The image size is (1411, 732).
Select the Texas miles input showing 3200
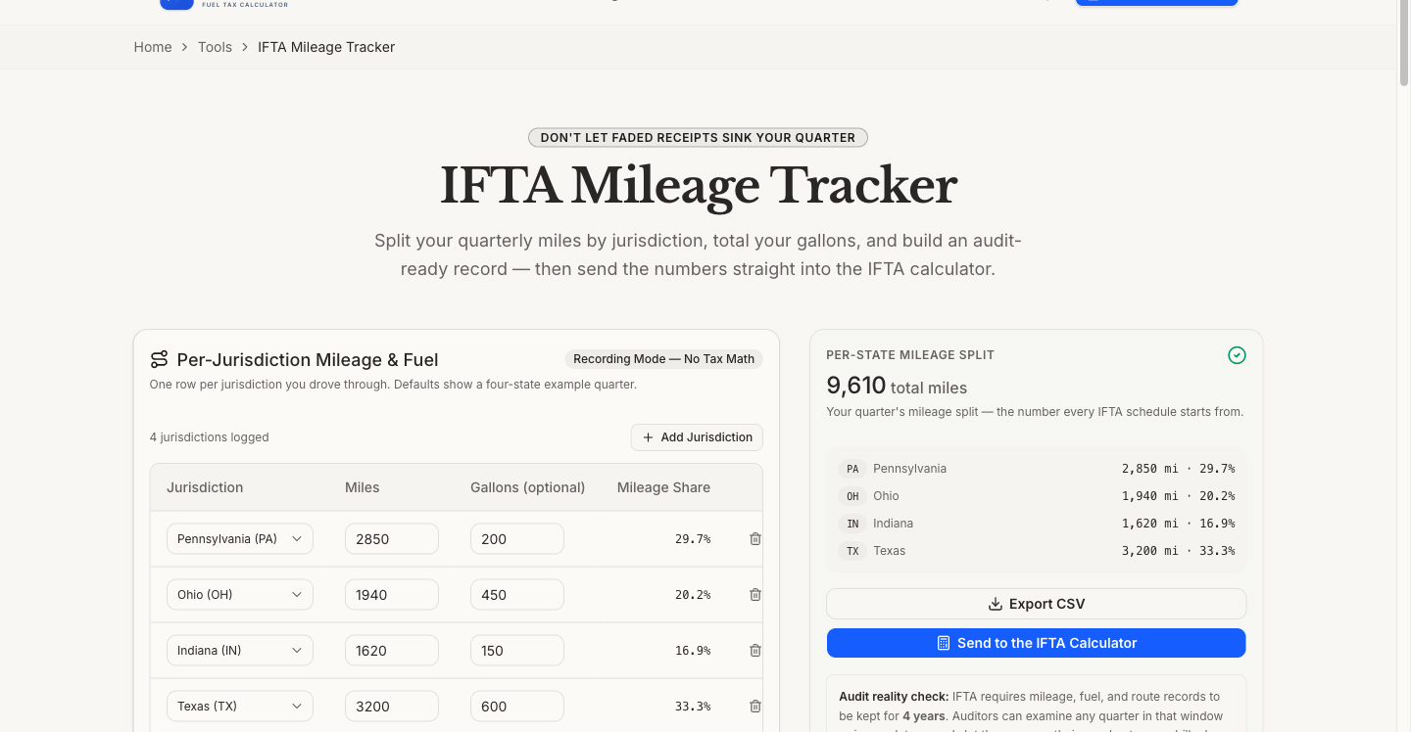click(x=392, y=706)
